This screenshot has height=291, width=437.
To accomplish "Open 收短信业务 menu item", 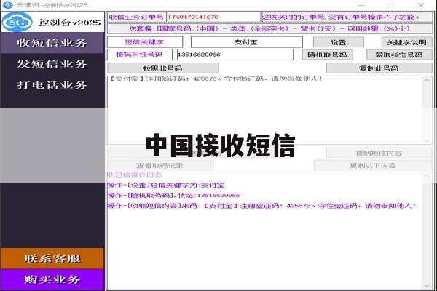I will pyautogui.click(x=52, y=43).
